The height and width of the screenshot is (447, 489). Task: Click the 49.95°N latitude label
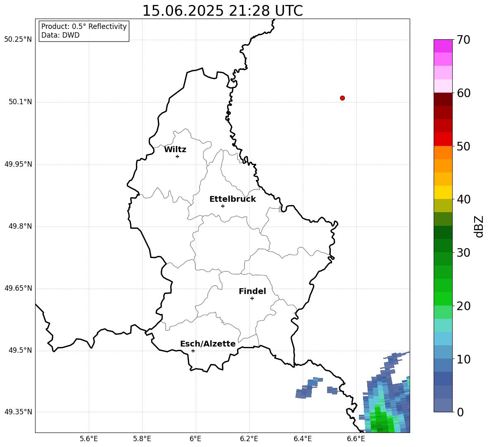click(18, 164)
